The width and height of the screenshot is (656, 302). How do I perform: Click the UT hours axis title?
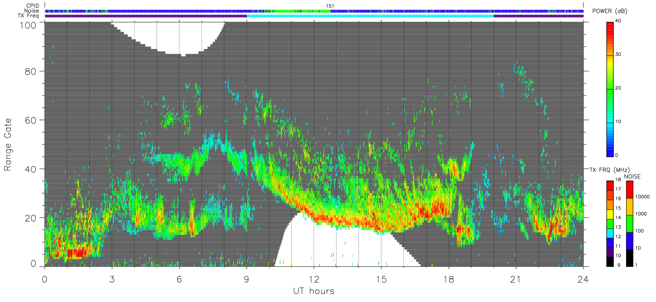[314, 291]
